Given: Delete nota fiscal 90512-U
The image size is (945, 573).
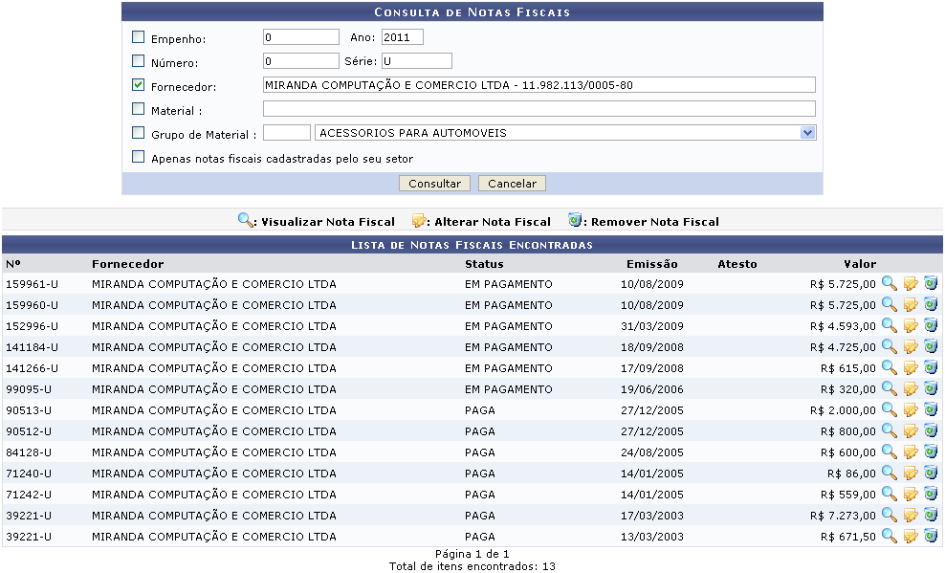Looking at the screenshot, I should click(931, 430).
